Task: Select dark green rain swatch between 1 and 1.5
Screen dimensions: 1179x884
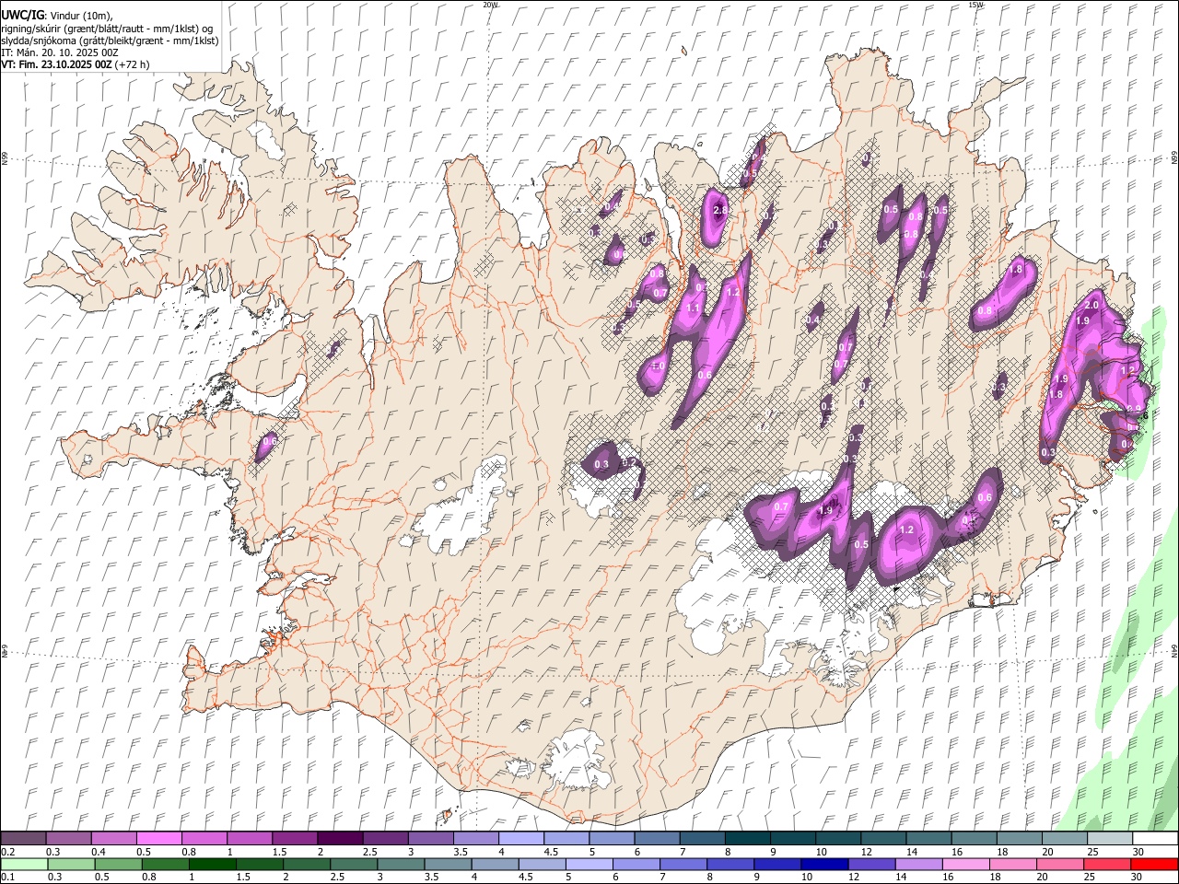Action: [212, 865]
